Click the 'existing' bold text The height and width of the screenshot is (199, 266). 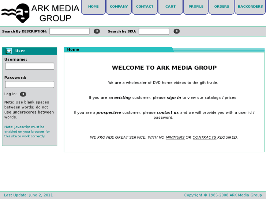(x=123, y=97)
